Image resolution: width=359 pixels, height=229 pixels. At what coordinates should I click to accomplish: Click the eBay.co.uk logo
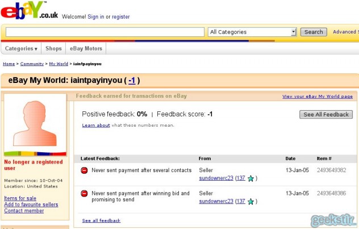coord(30,11)
